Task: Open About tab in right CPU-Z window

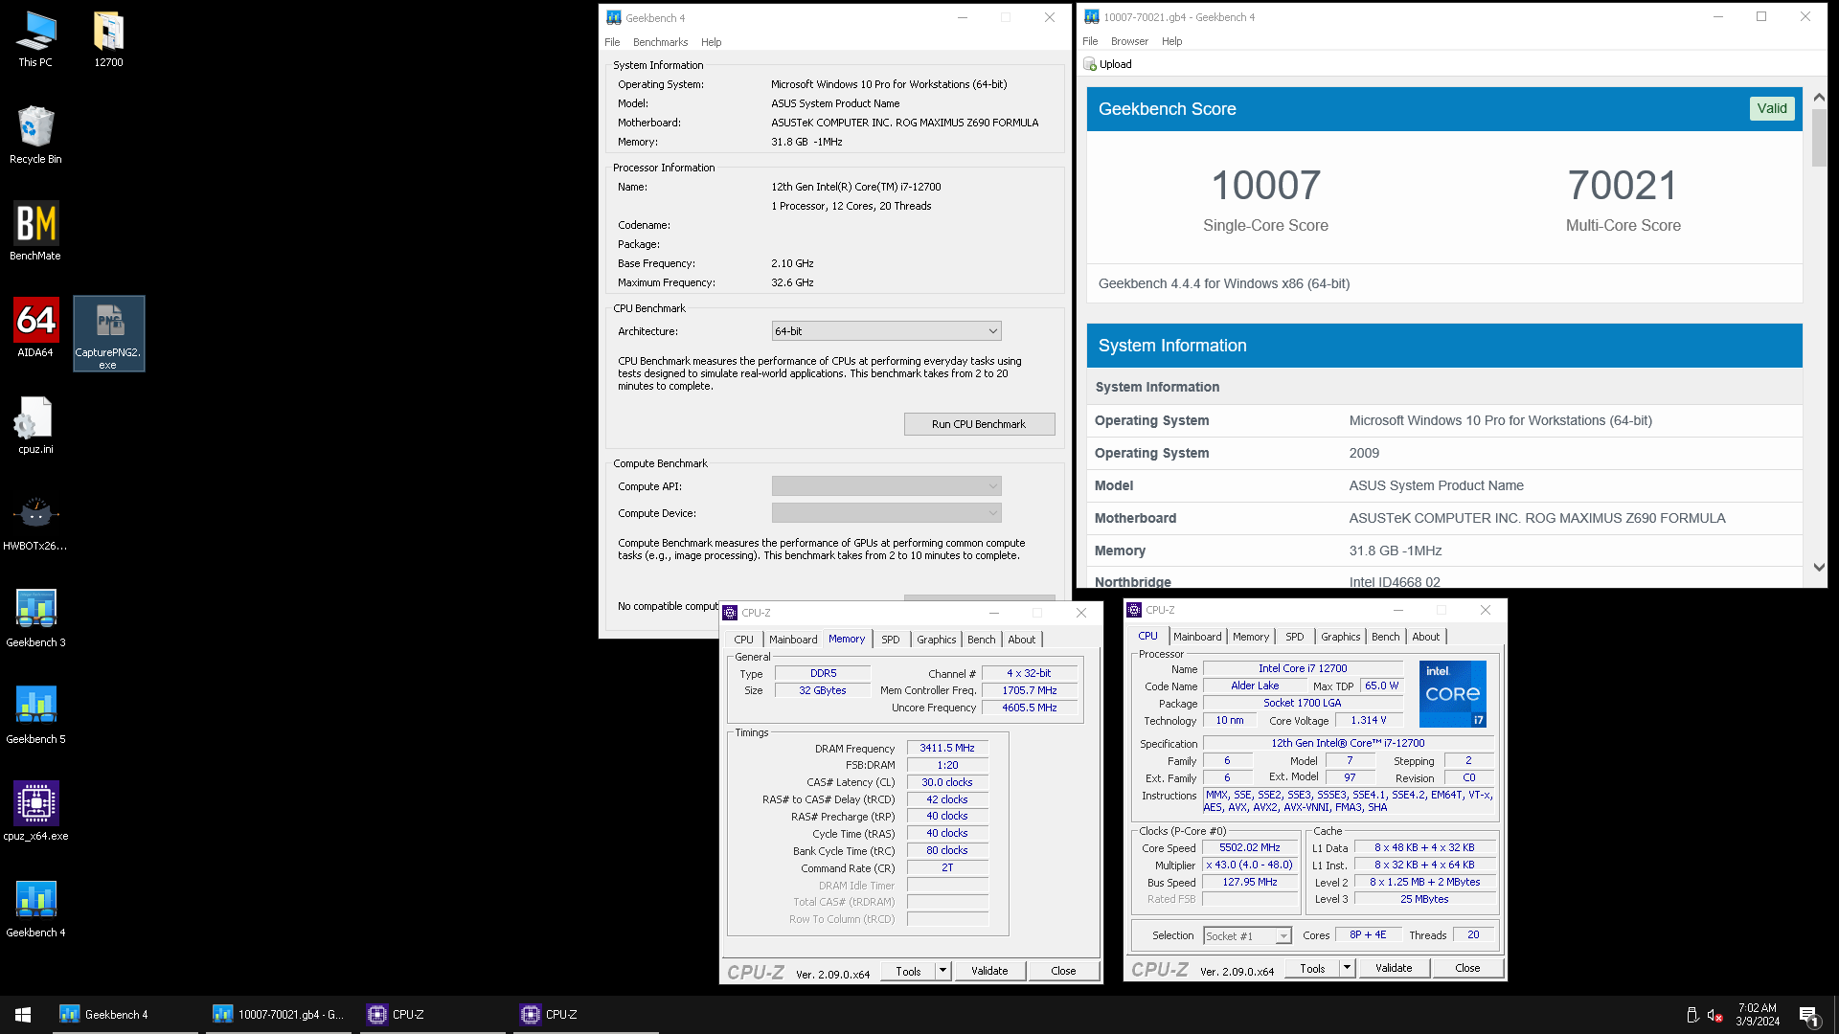Action: pos(1425,637)
